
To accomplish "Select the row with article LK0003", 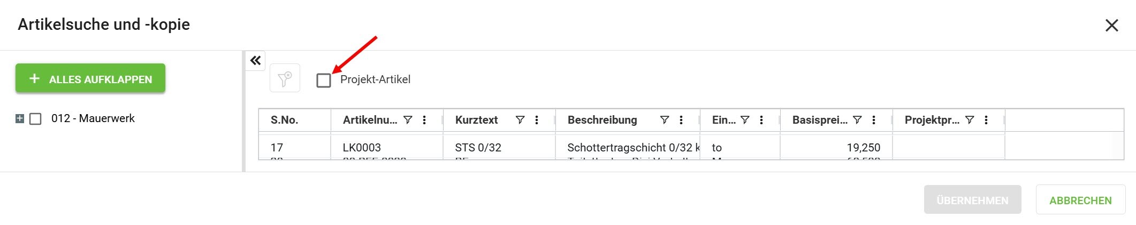I will [x=362, y=147].
